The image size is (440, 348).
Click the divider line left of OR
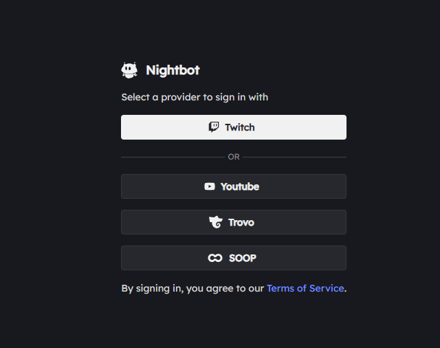pyautogui.click(x=173, y=157)
